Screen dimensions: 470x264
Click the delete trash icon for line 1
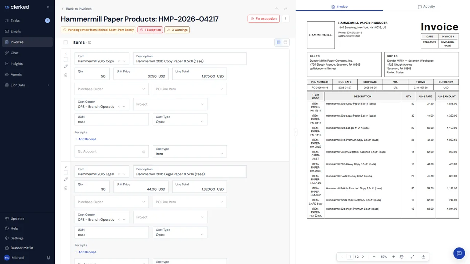pos(66,75)
